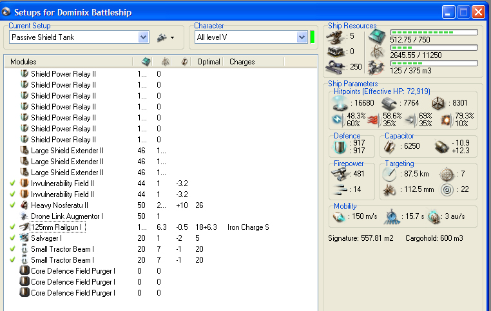
Task: Open the Current Setup dropdown
Action: (144, 38)
